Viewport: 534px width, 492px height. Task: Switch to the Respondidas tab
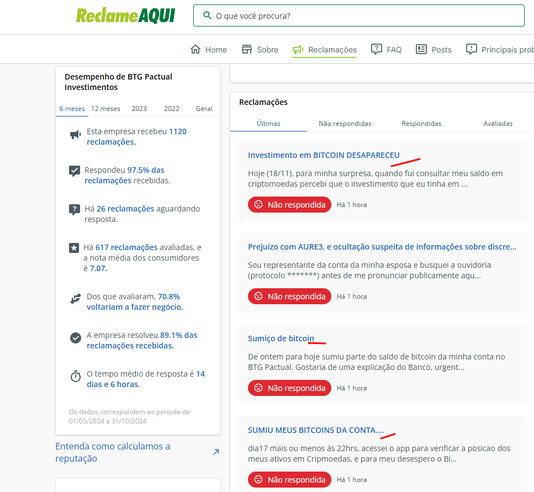point(421,124)
